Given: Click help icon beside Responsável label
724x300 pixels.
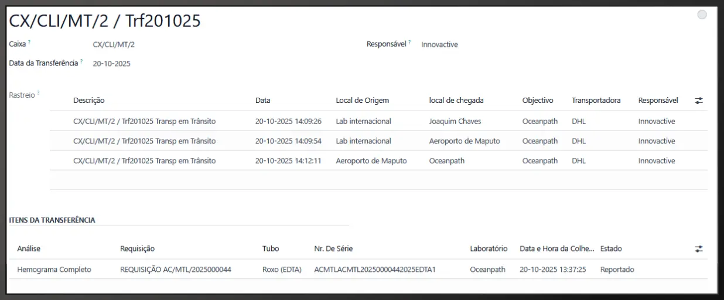Looking at the screenshot, I should pyautogui.click(x=409, y=43).
